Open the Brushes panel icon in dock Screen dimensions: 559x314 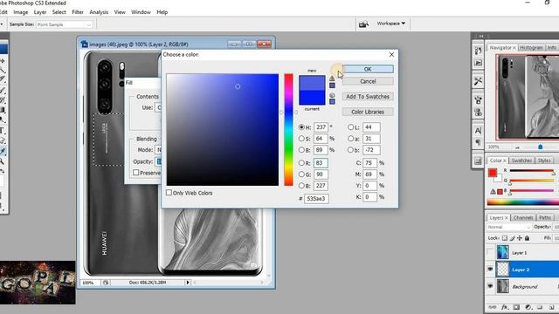coord(478,100)
